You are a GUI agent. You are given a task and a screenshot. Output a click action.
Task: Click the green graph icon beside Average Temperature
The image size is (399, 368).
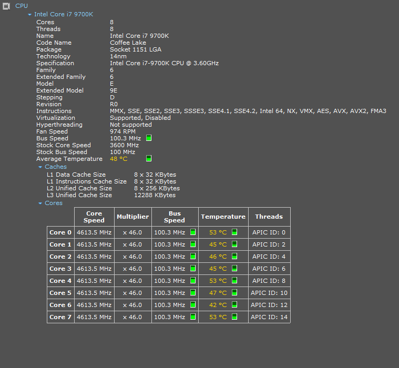[x=149, y=158]
